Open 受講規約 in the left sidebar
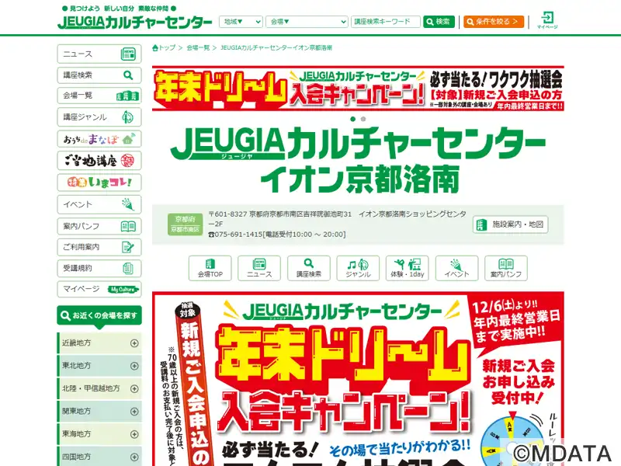Viewport: 621px width, 466px height. point(99,268)
